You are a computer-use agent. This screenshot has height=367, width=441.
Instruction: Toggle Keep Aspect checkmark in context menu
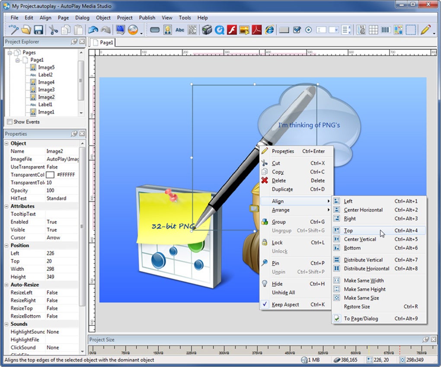pyautogui.click(x=296, y=304)
